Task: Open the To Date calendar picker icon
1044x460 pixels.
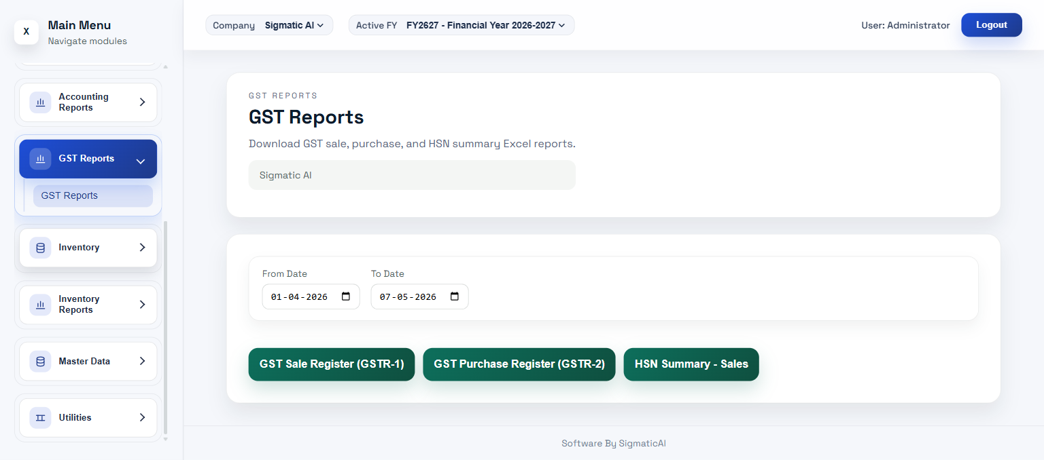Action: [455, 296]
